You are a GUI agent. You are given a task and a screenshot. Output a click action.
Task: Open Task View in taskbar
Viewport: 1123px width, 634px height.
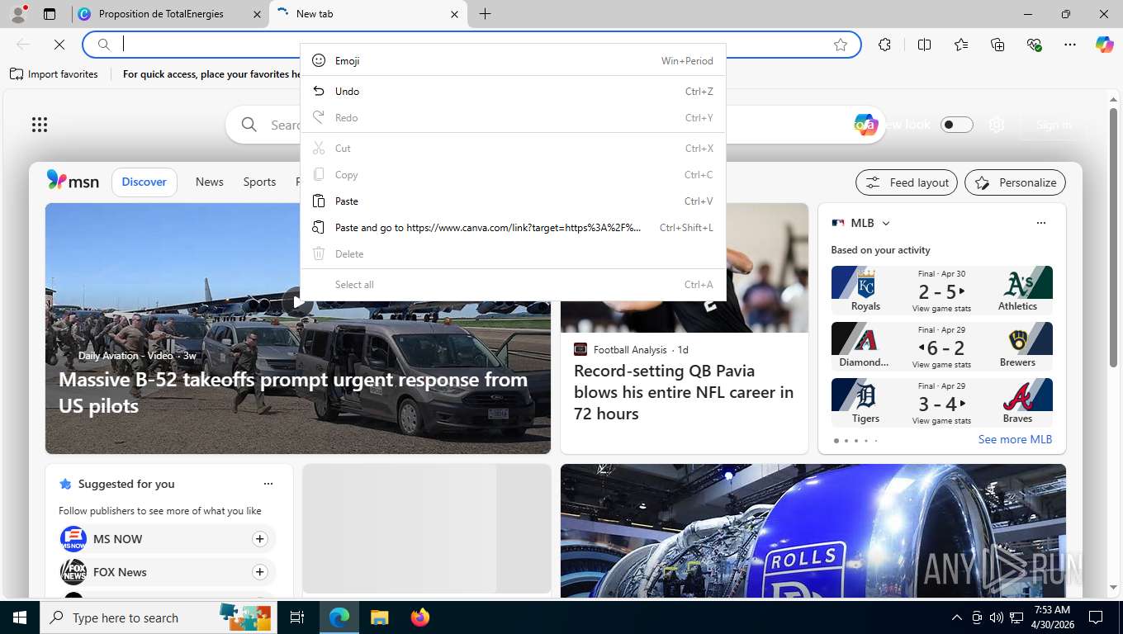point(297,617)
